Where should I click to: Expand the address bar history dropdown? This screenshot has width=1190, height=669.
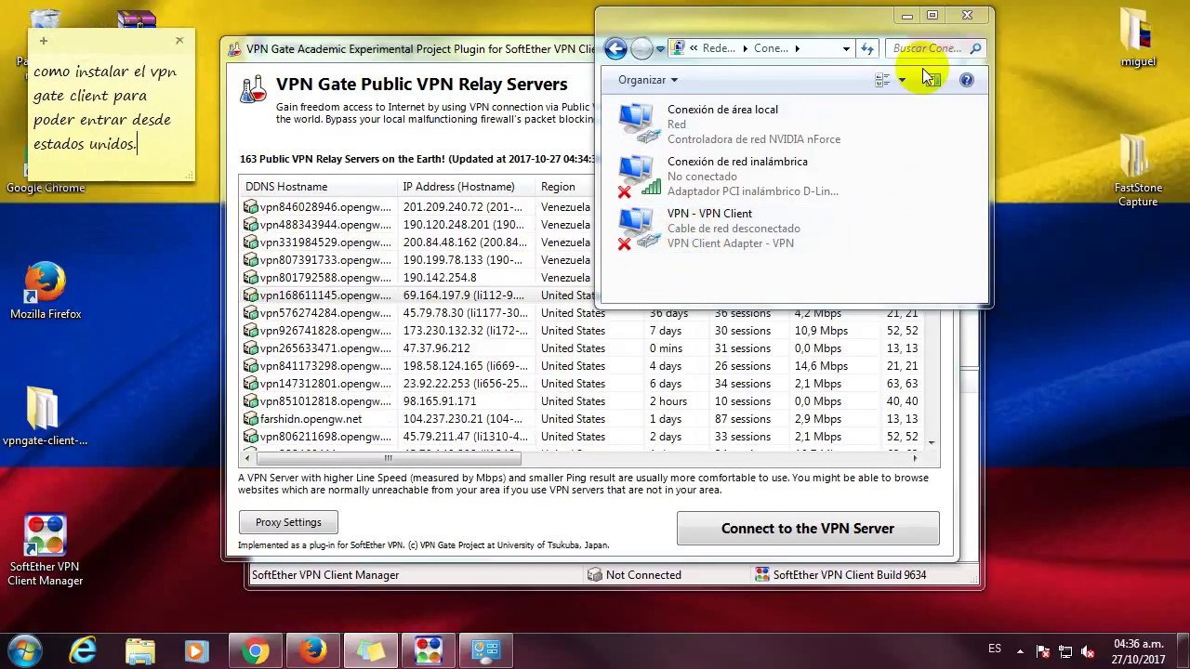(846, 48)
